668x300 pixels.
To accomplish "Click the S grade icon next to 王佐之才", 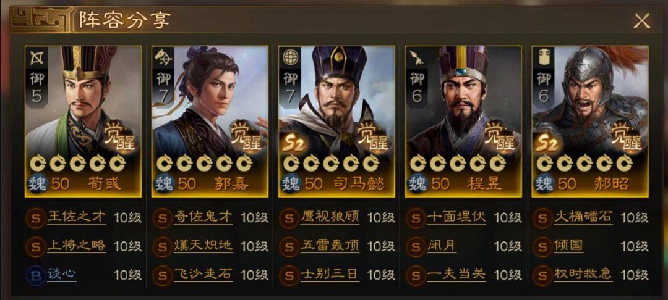I will click(x=35, y=219).
